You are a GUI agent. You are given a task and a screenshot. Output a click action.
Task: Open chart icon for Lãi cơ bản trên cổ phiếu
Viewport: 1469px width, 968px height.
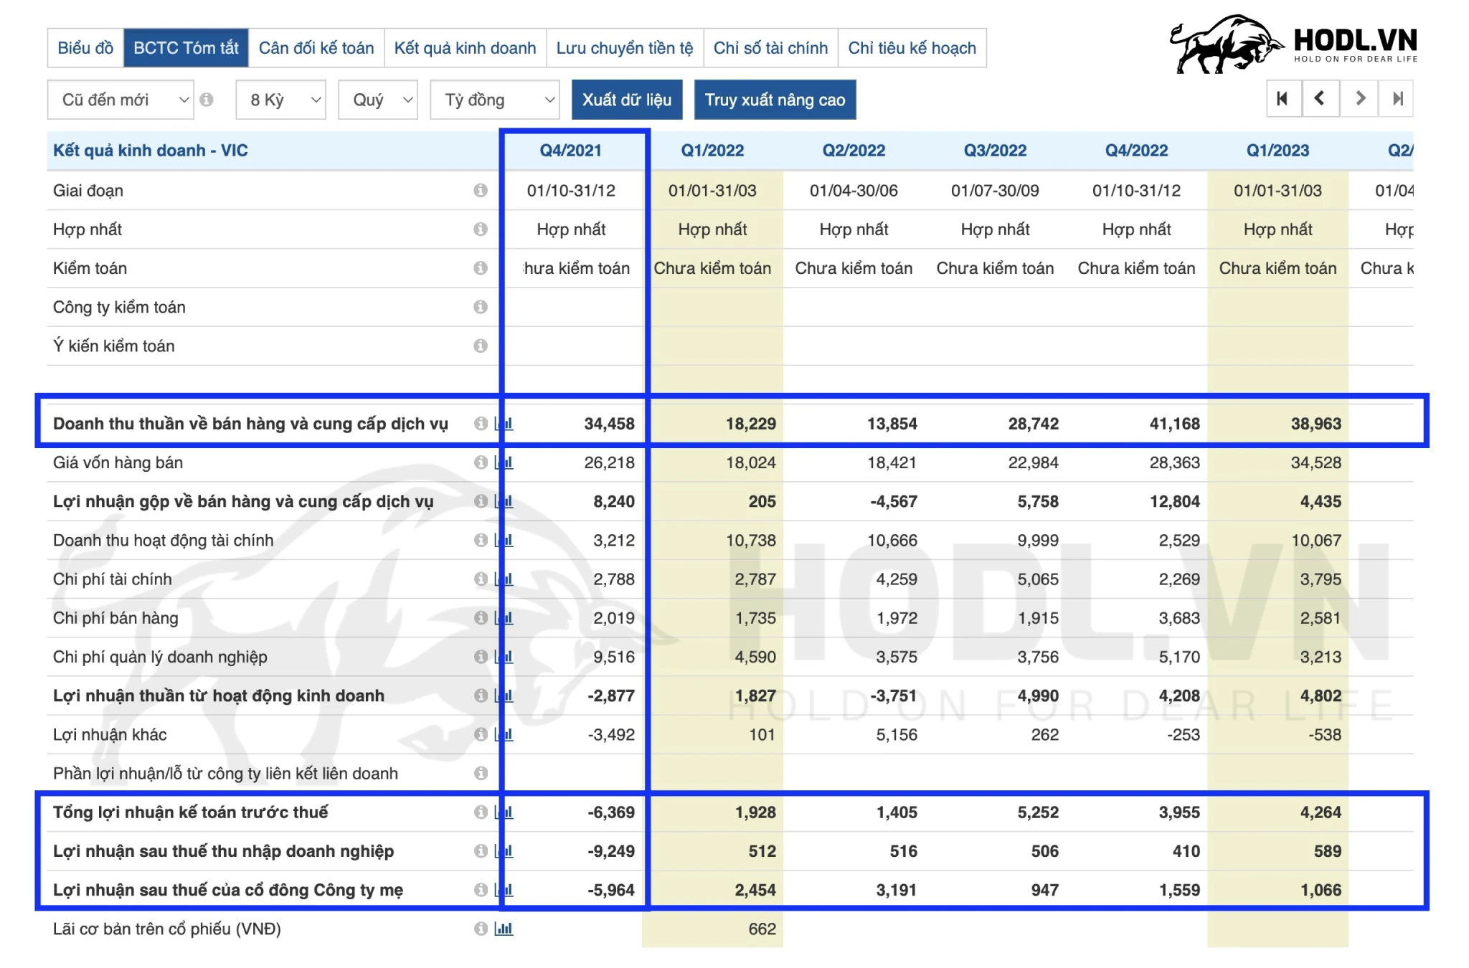(504, 929)
